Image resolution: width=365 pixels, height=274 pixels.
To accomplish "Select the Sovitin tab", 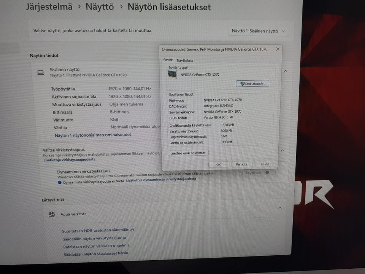I will point(168,60).
